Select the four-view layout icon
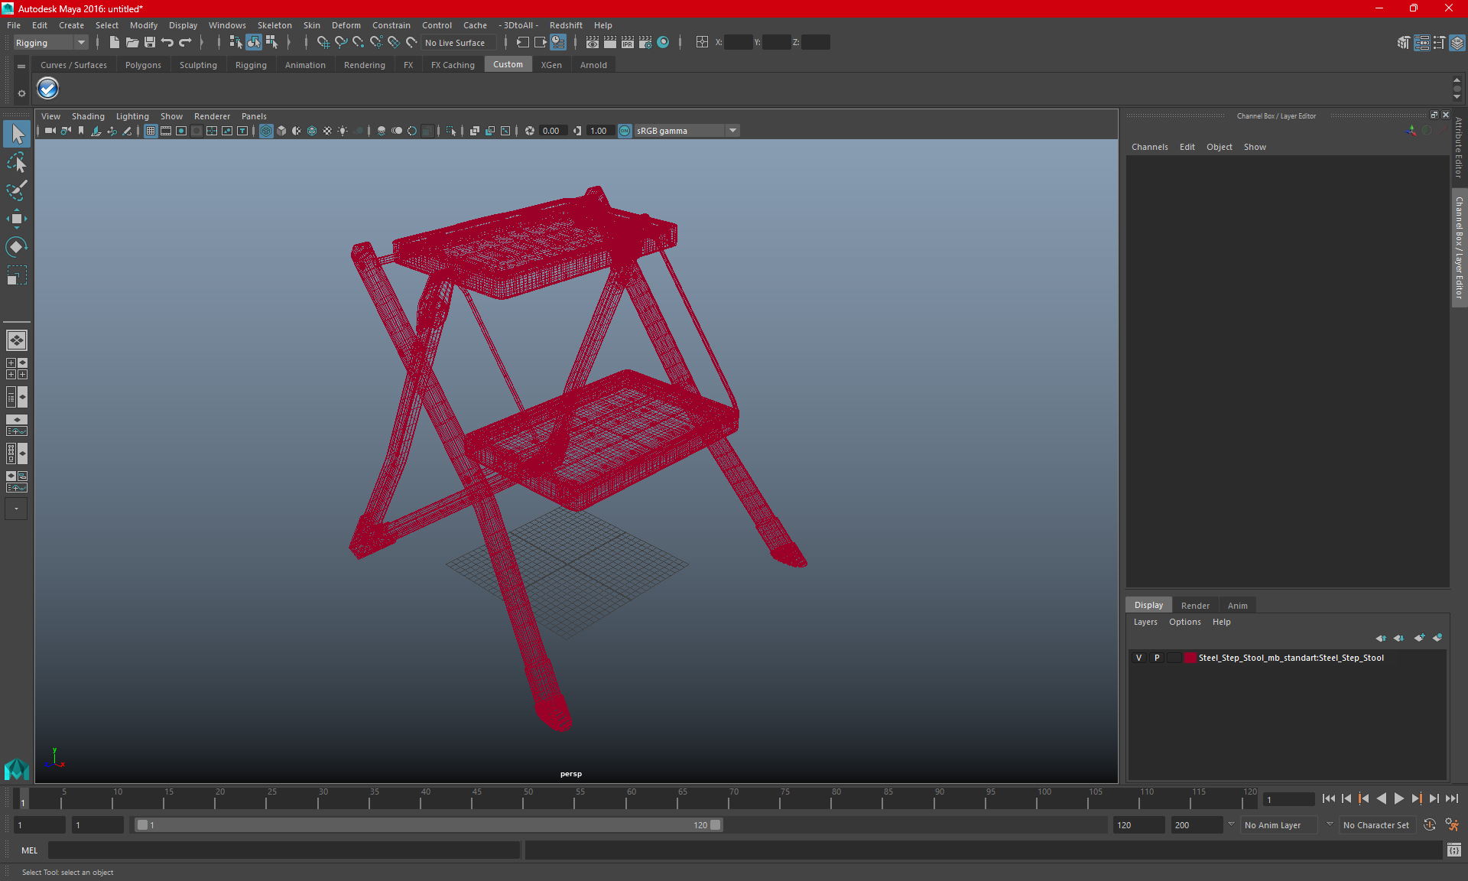Image resolution: width=1468 pixels, height=881 pixels. click(17, 369)
